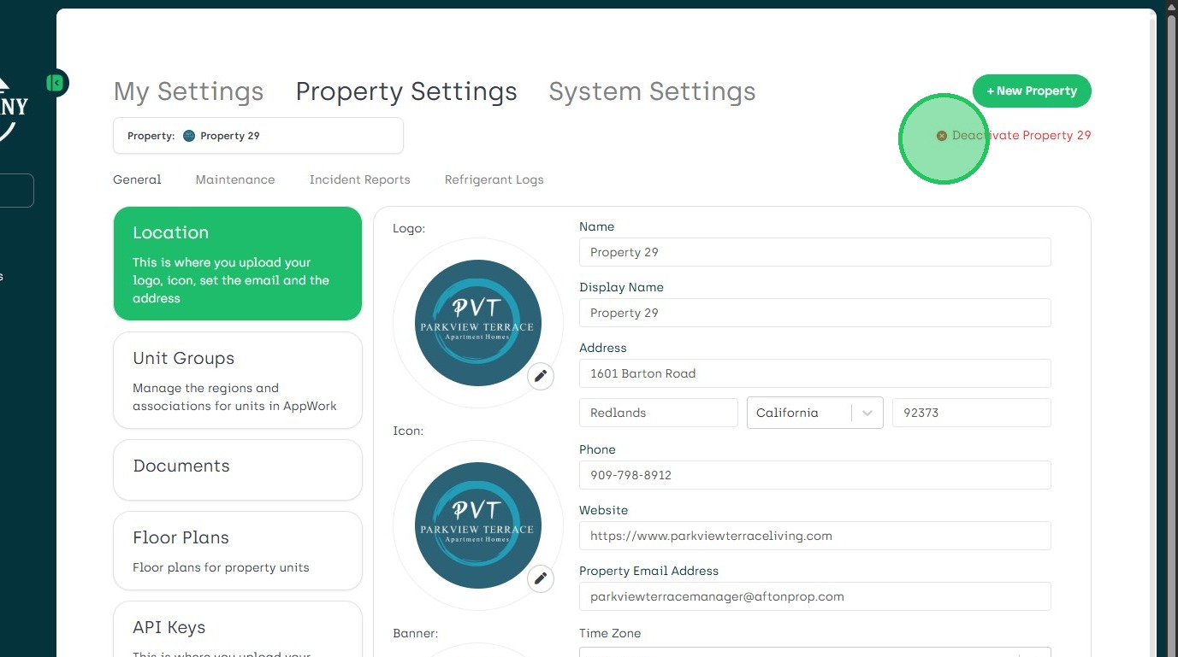
Task: Open the API Keys section
Action: point(238,630)
